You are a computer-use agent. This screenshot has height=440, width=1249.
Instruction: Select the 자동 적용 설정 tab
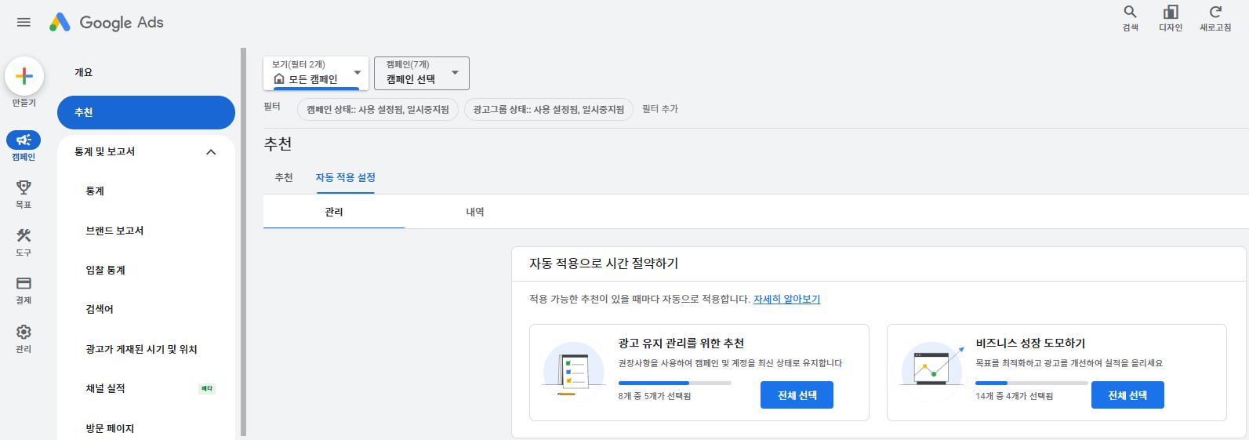345,178
